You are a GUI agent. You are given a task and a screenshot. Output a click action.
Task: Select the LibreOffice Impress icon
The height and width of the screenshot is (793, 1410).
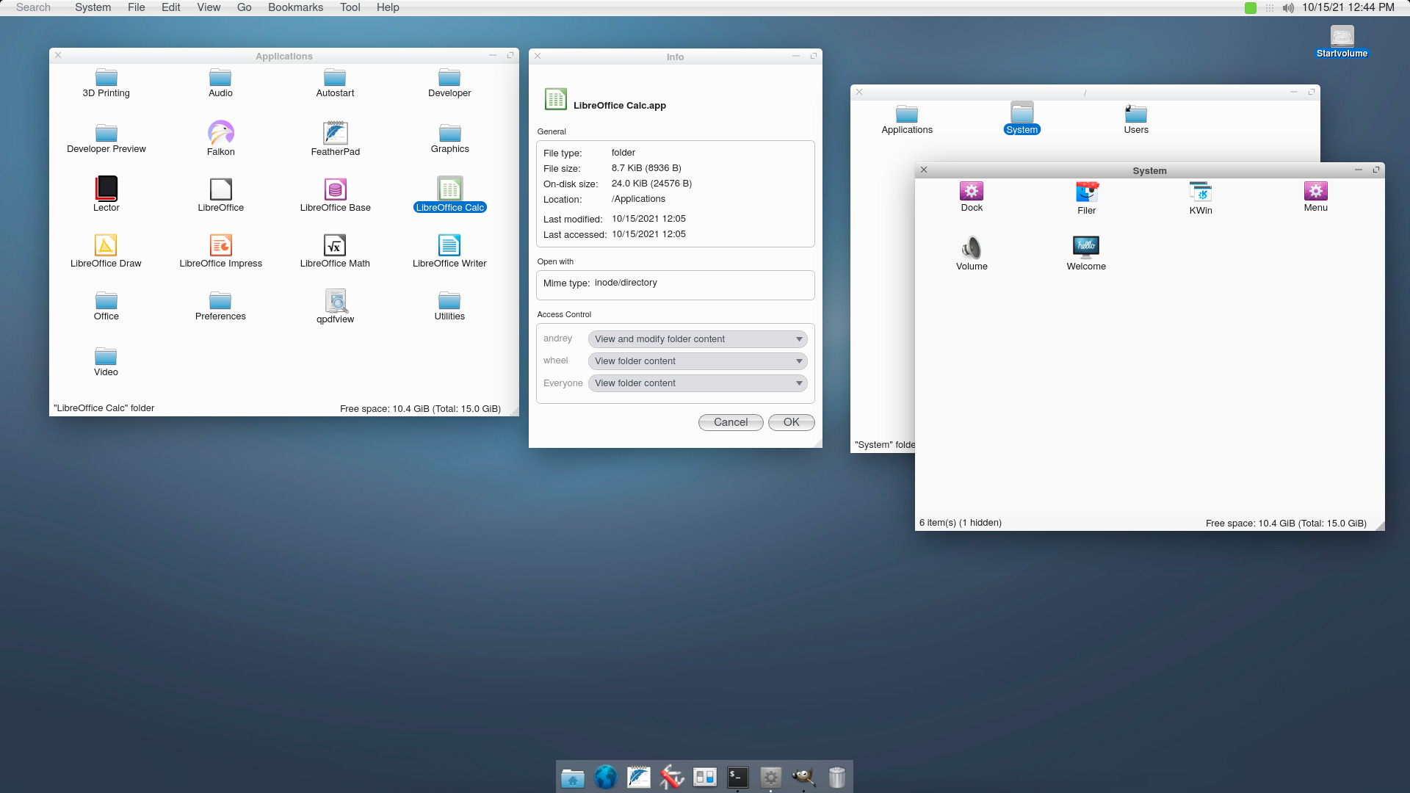tap(220, 245)
